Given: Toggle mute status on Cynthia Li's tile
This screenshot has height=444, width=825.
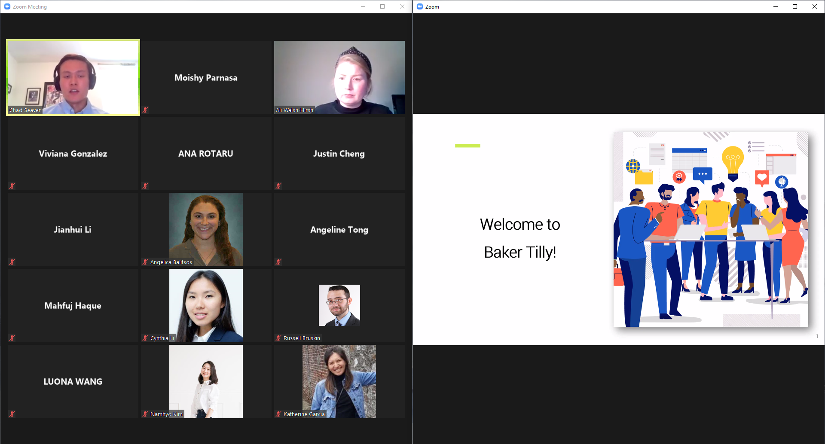Looking at the screenshot, I should pyautogui.click(x=145, y=338).
